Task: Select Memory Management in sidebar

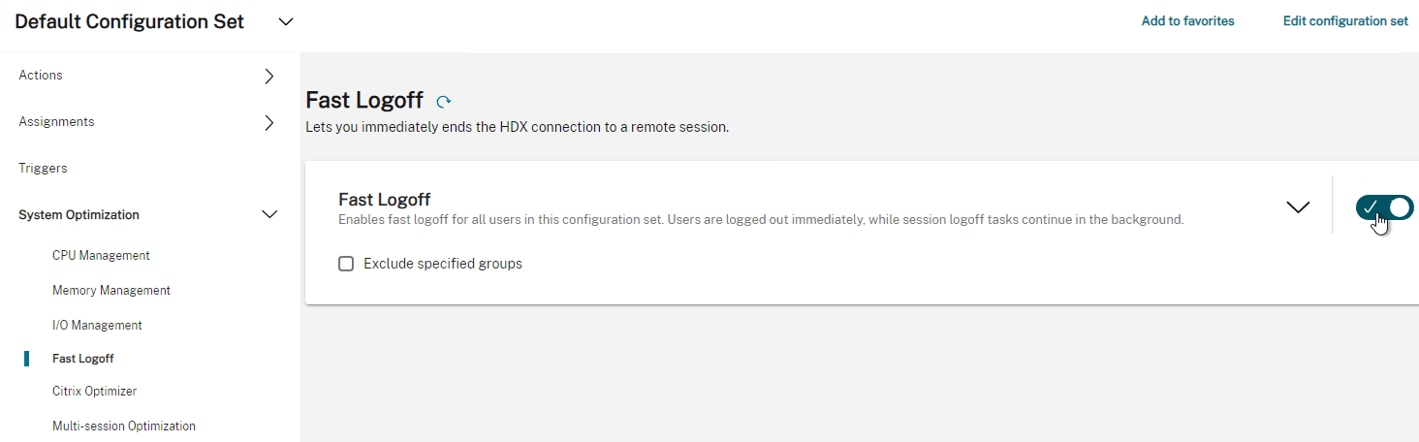Action: click(111, 291)
